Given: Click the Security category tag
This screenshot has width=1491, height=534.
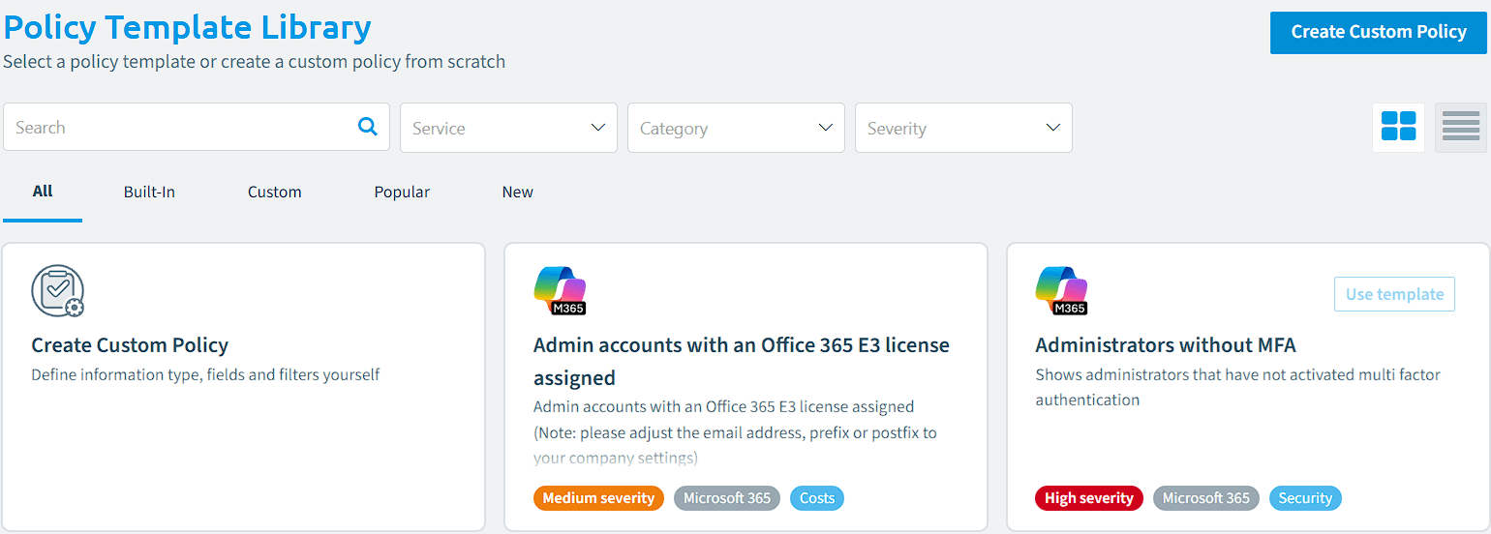Looking at the screenshot, I should click(x=1305, y=498).
